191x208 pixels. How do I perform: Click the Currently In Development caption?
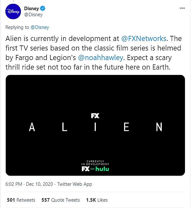[95, 163]
